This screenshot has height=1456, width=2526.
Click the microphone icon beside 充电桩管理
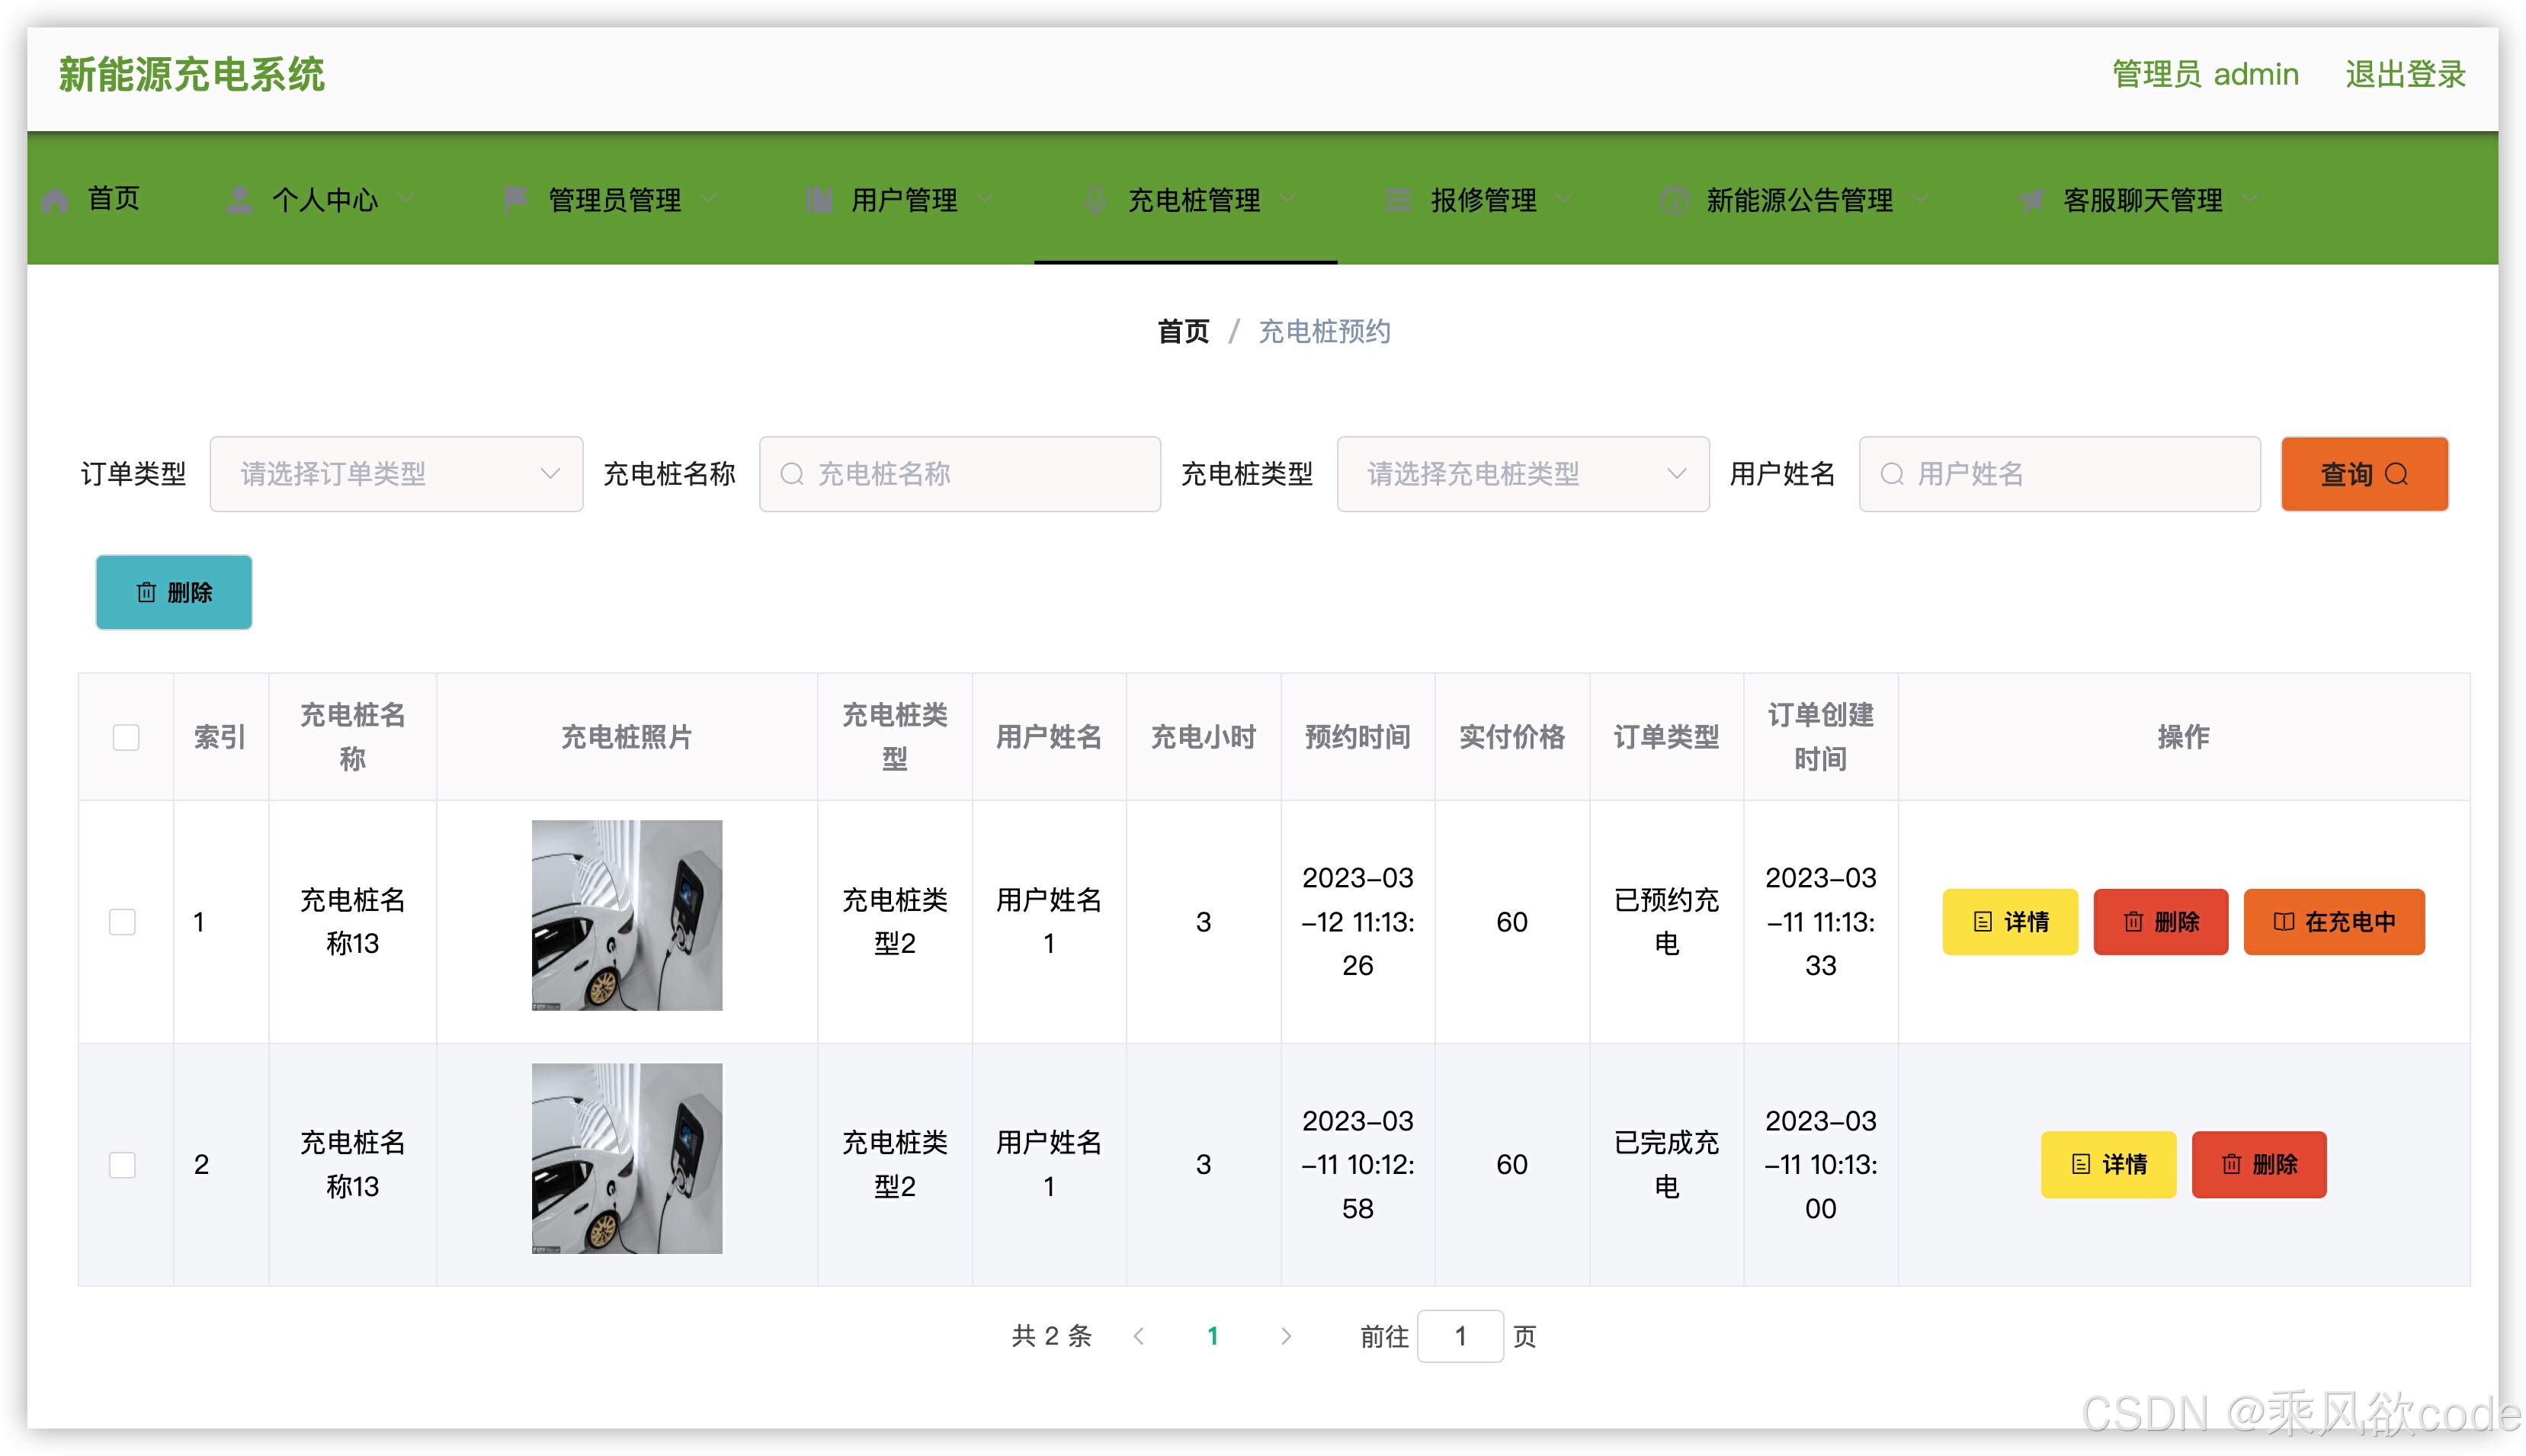1095,200
